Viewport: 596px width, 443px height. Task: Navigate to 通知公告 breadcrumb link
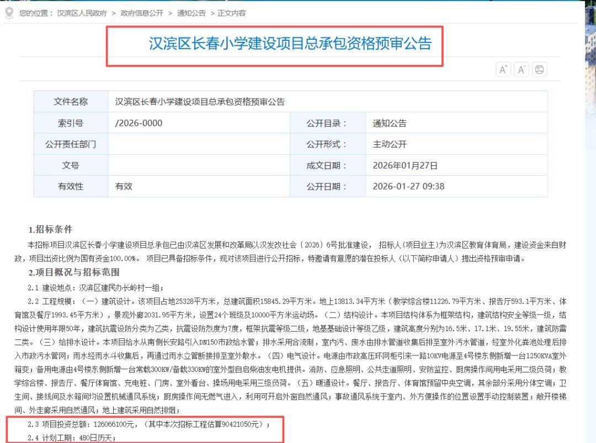click(x=191, y=13)
